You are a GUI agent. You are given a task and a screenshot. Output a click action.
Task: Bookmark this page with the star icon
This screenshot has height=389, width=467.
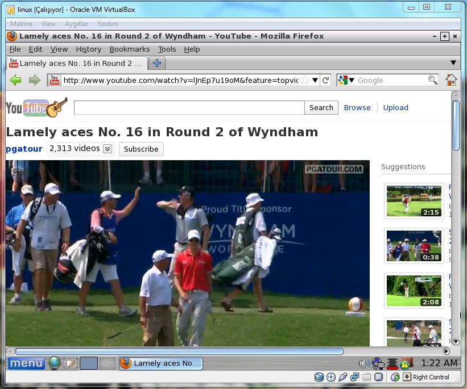(305, 80)
